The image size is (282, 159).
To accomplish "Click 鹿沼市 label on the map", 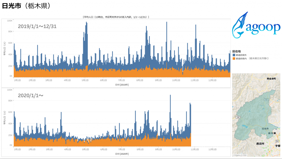I will (260, 144).
